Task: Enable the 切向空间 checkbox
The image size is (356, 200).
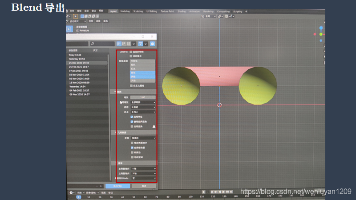Action: (x=132, y=157)
